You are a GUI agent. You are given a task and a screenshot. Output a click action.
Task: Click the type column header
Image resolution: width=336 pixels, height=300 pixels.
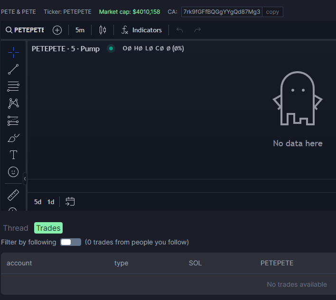121,263
